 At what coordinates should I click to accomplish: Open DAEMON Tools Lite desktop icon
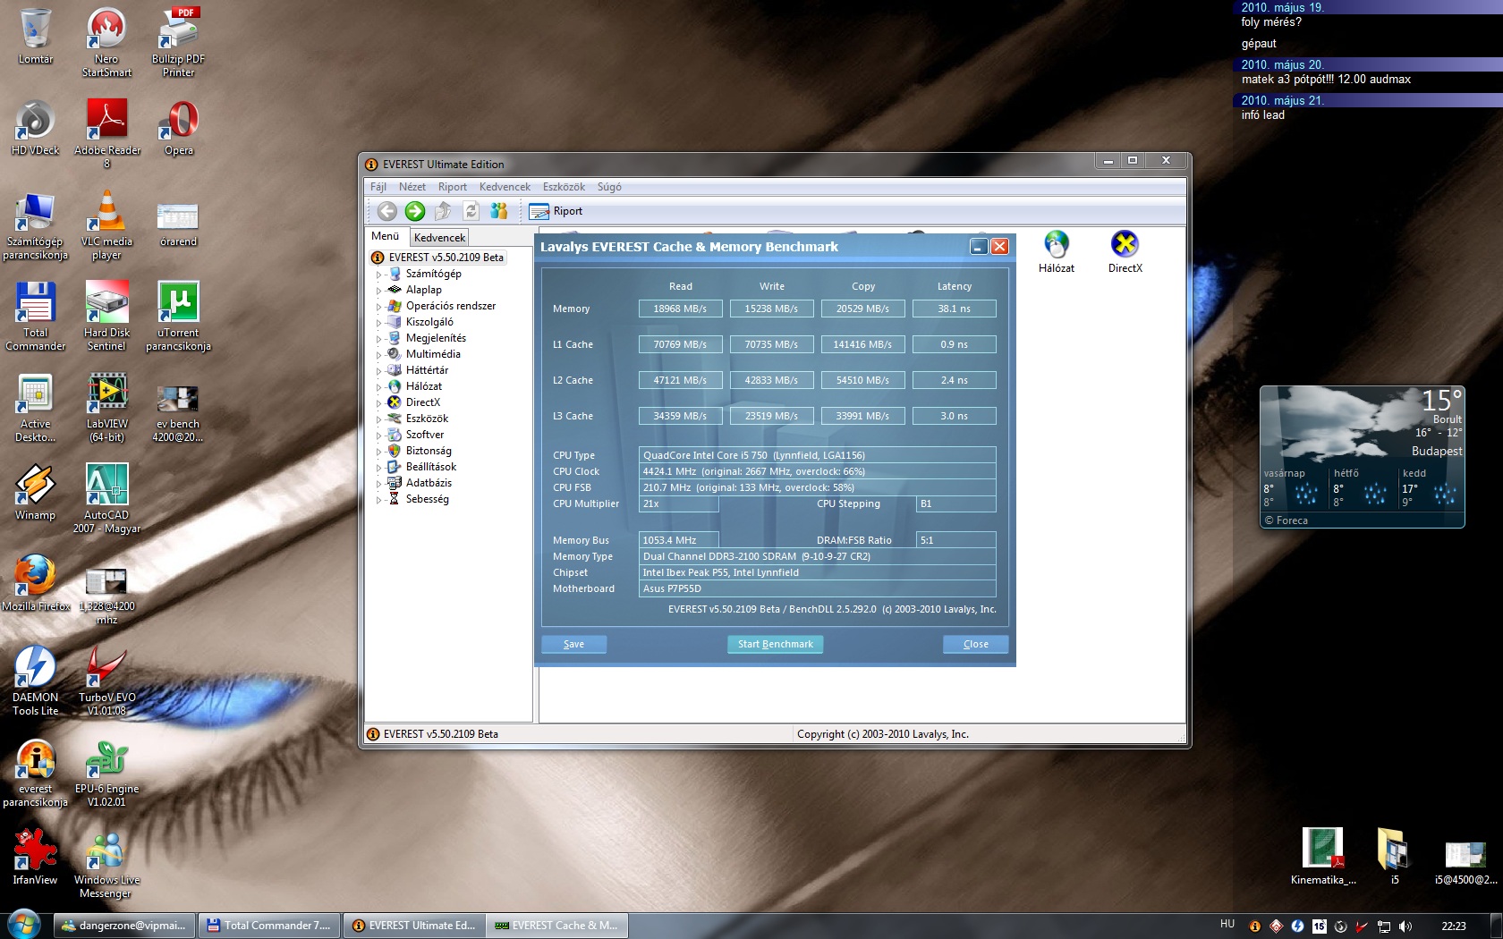[x=35, y=681]
